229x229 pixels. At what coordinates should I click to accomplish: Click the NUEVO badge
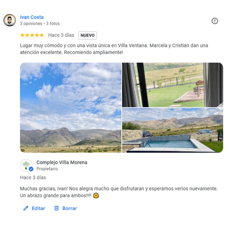pyautogui.click(x=87, y=35)
